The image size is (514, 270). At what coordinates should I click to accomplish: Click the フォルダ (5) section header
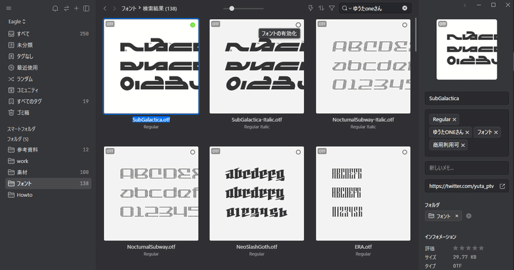coord(18,139)
